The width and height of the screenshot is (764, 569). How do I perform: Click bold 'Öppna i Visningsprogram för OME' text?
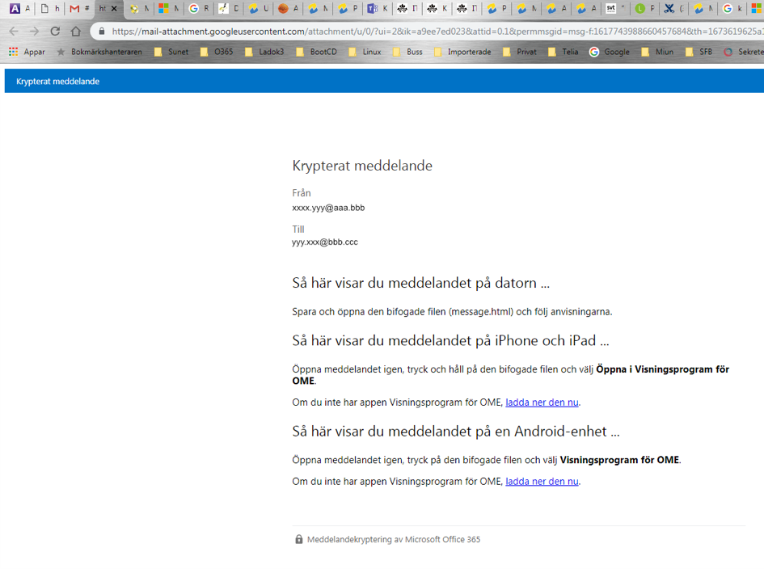click(x=511, y=375)
